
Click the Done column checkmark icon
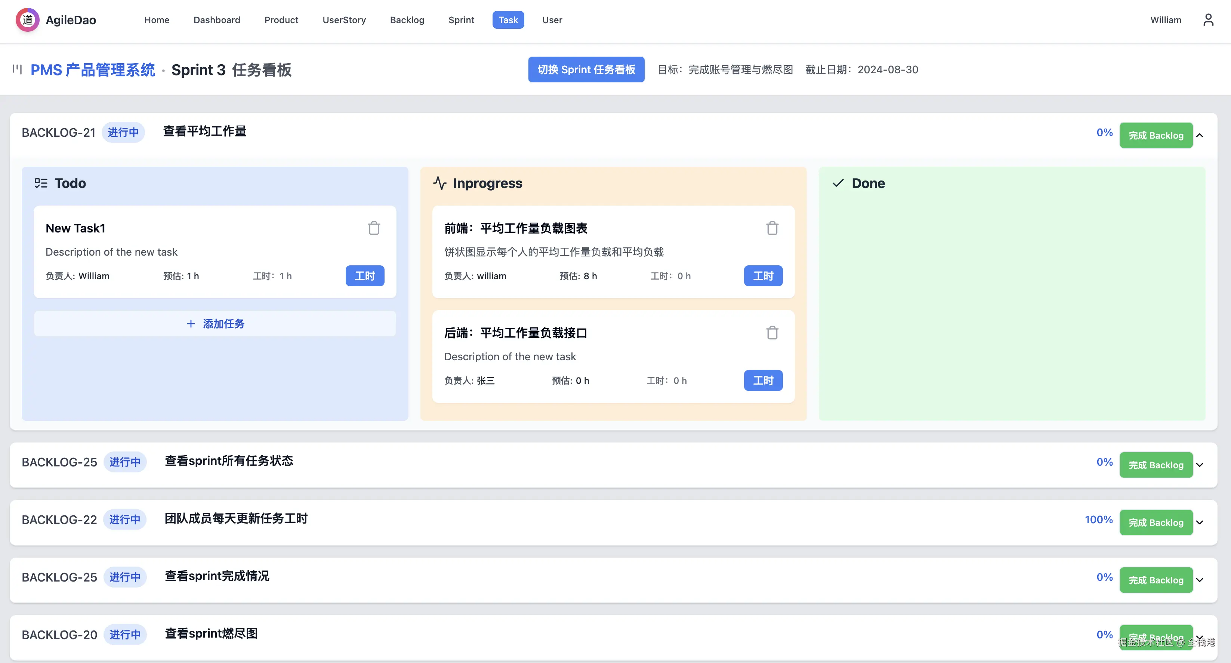tap(839, 183)
